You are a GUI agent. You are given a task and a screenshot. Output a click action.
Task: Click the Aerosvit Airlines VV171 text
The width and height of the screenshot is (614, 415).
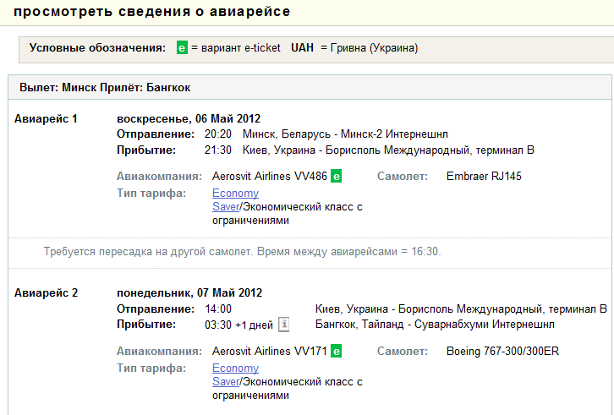[x=270, y=351]
